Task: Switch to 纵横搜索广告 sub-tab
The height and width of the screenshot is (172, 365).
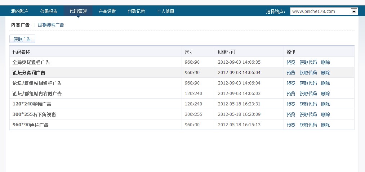Action: point(51,25)
